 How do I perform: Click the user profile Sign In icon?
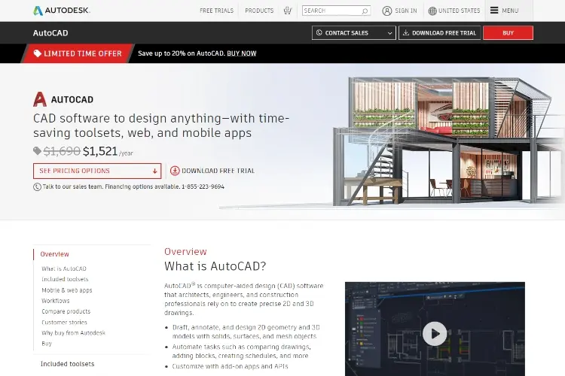tap(387, 11)
